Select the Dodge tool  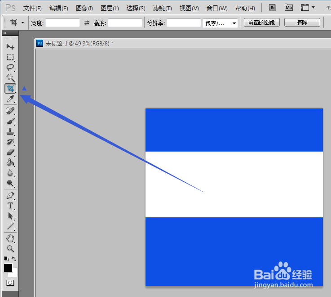click(10, 183)
